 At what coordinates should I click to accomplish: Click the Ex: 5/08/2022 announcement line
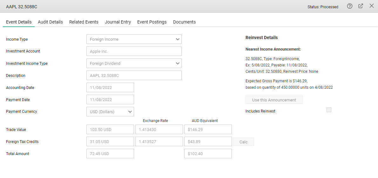pyautogui.click(x=276, y=65)
